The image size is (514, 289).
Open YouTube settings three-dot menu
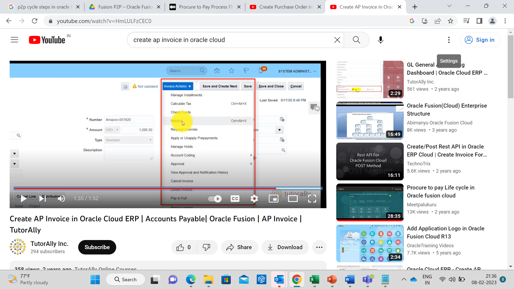tap(449, 40)
